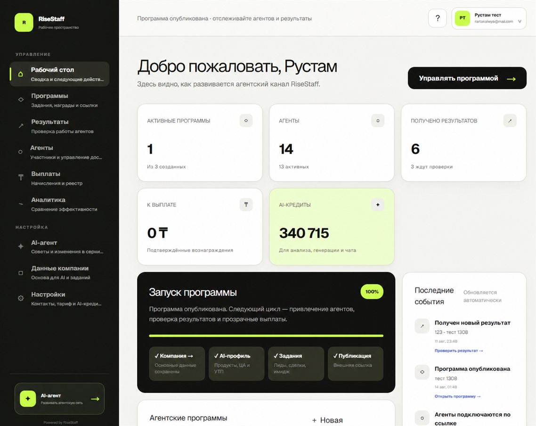The width and height of the screenshot is (536, 426).
Task: Click the Открыть программу link
Action: (x=457, y=396)
